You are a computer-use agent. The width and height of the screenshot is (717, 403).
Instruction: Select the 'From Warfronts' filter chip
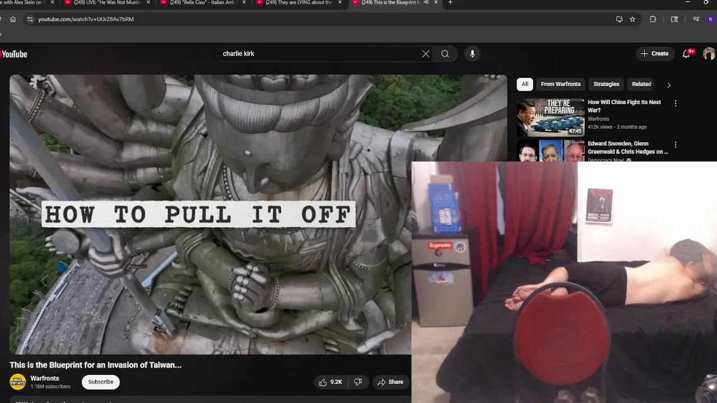(x=561, y=84)
